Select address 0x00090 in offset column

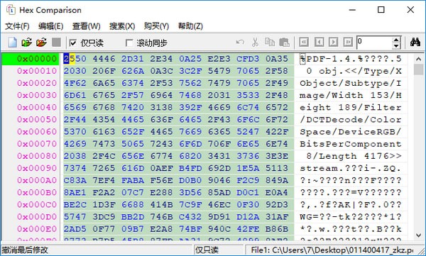tap(37, 168)
